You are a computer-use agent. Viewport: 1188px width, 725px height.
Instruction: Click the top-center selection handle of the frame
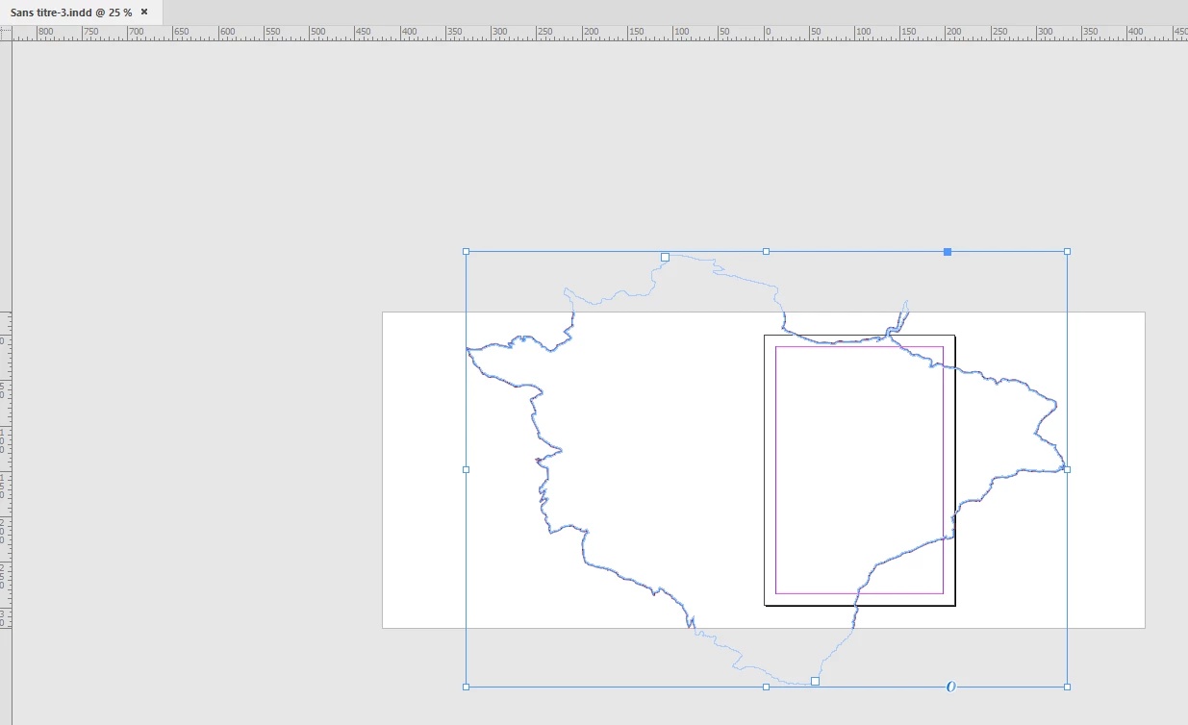[x=767, y=252]
